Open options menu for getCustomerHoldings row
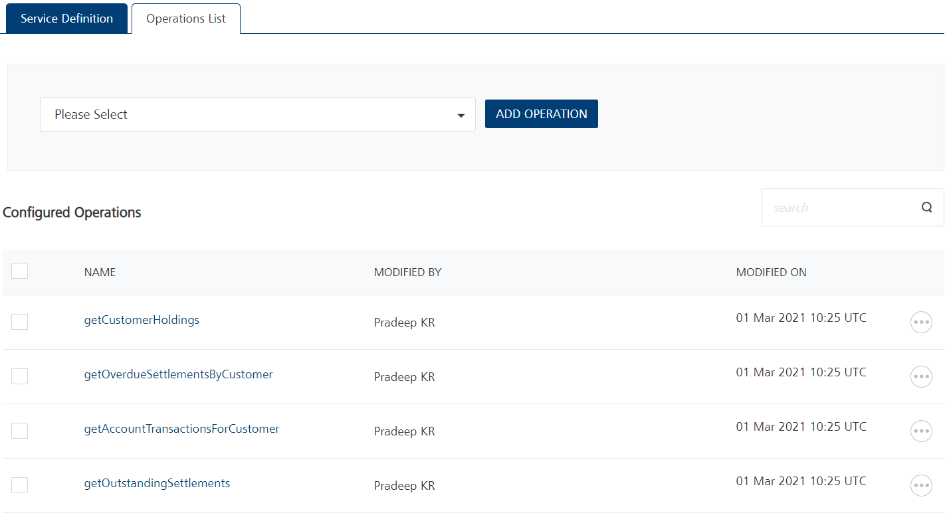This screenshot has width=945, height=525. tap(920, 322)
